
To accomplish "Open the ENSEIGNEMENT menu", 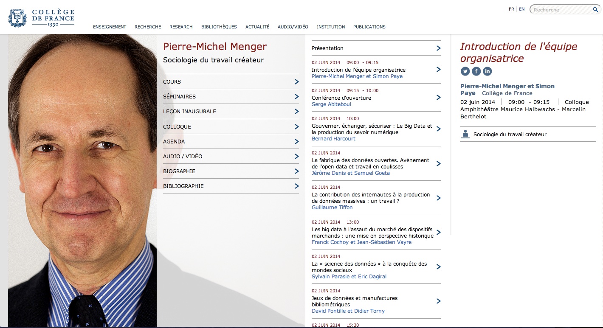I will [110, 27].
